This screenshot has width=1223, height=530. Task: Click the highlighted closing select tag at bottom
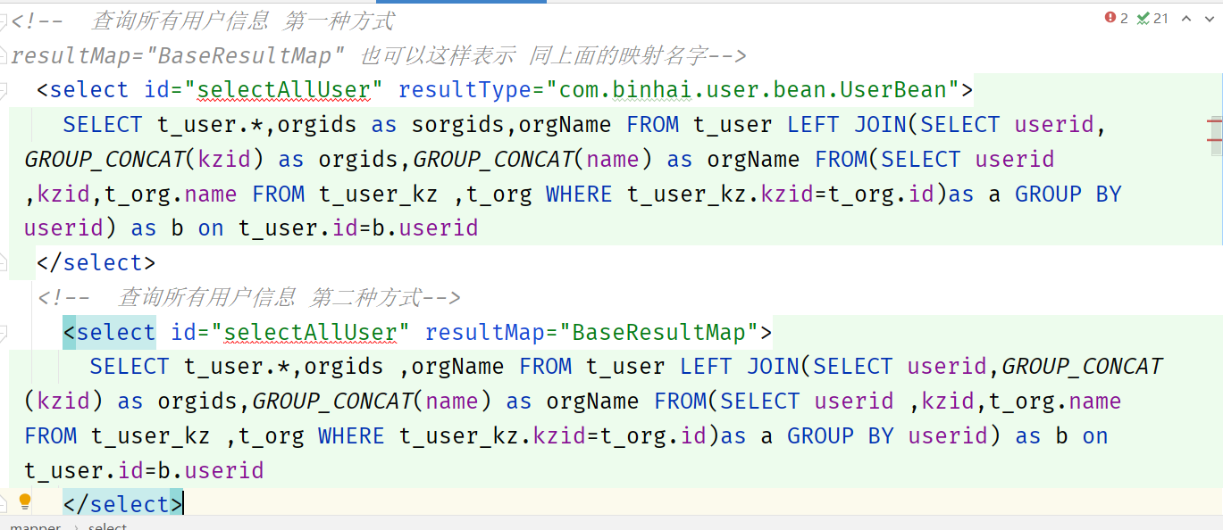coord(121,503)
